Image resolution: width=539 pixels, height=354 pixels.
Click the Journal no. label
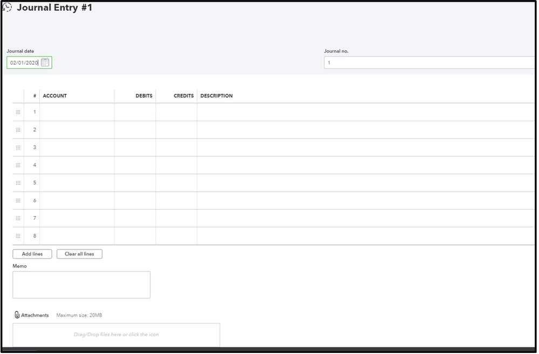tap(336, 51)
